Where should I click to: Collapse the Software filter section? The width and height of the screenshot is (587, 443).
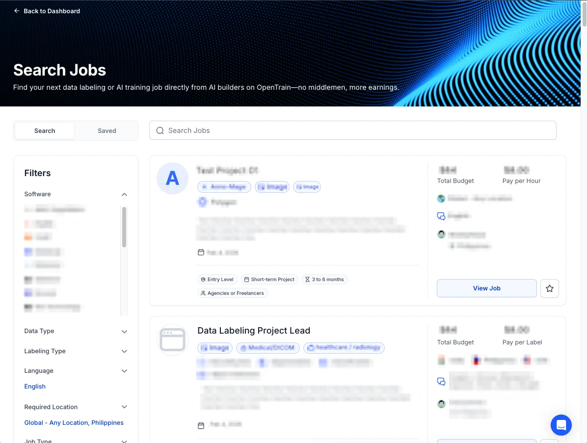coord(124,194)
